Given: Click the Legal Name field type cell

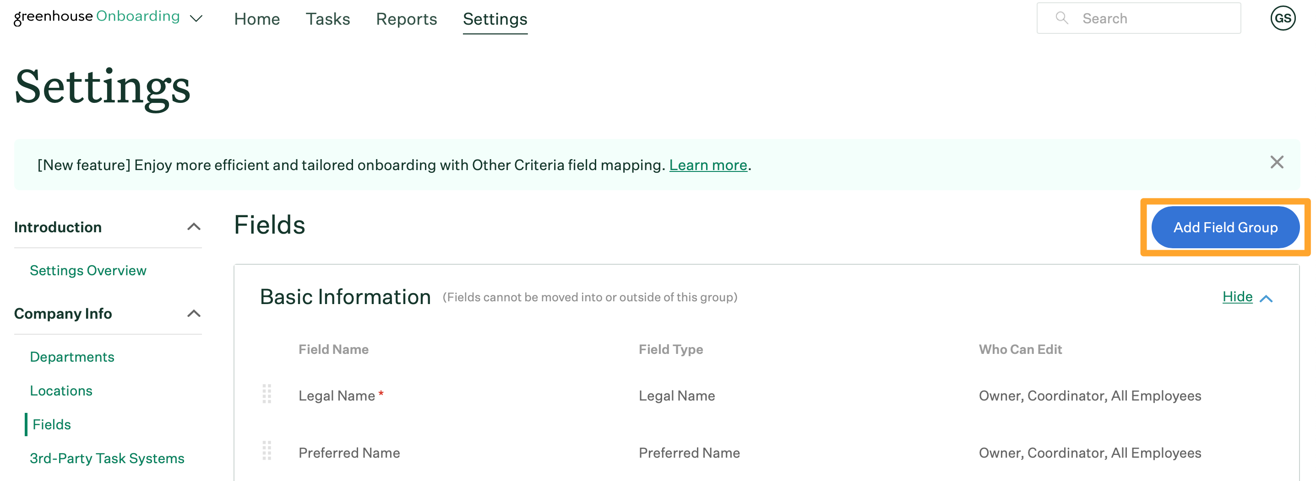Looking at the screenshot, I should (x=677, y=396).
